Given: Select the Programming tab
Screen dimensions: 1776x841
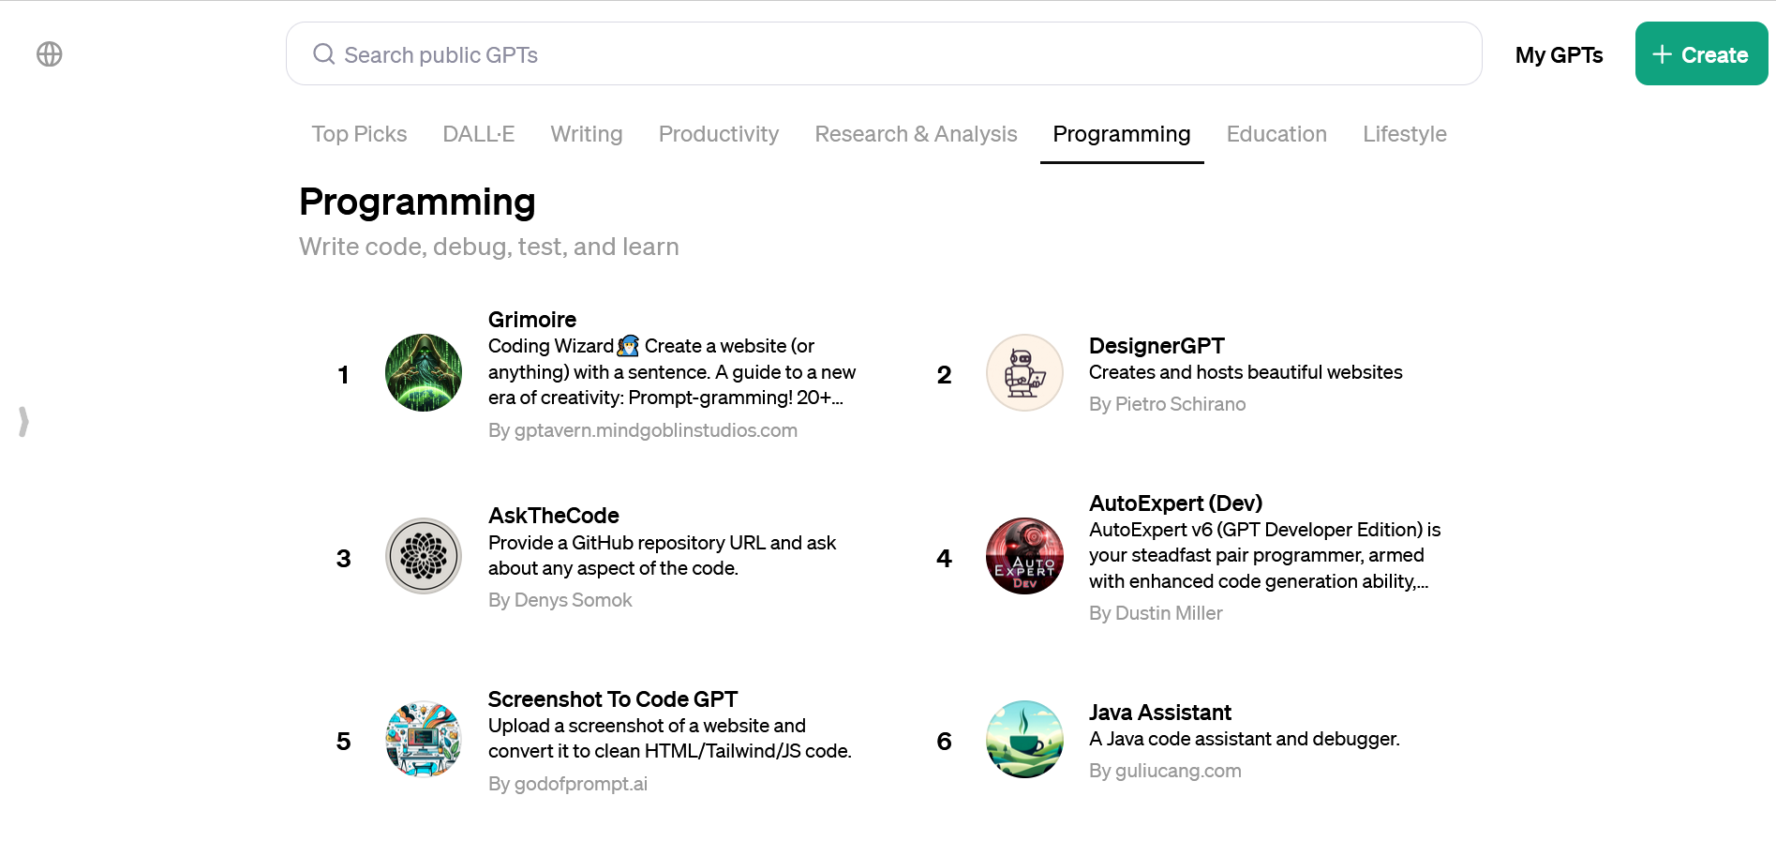Looking at the screenshot, I should [1122, 134].
